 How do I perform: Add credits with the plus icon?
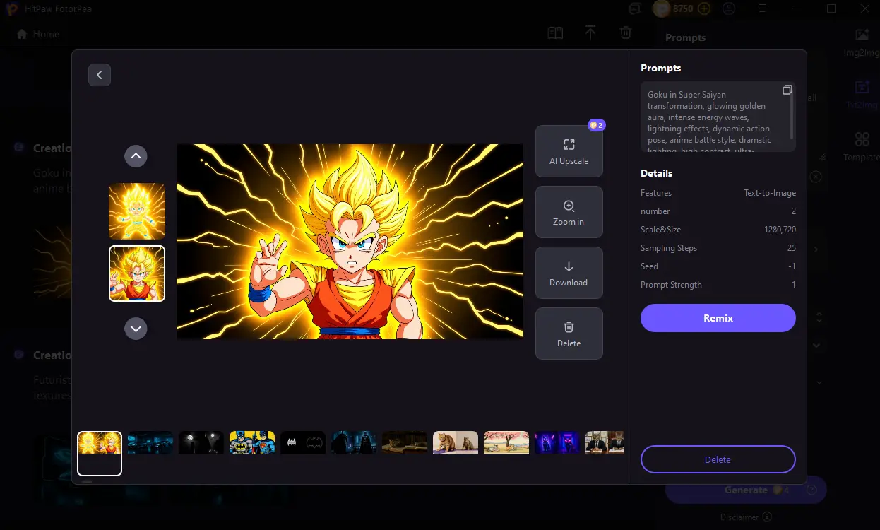pos(703,8)
